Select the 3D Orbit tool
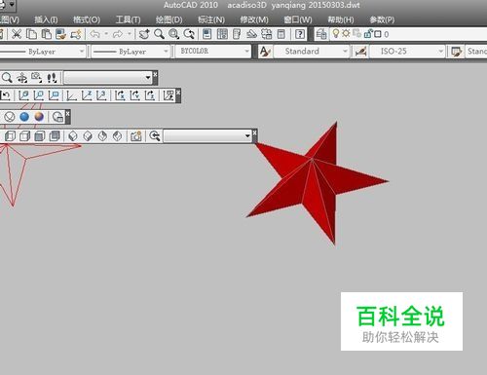 coord(21,78)
